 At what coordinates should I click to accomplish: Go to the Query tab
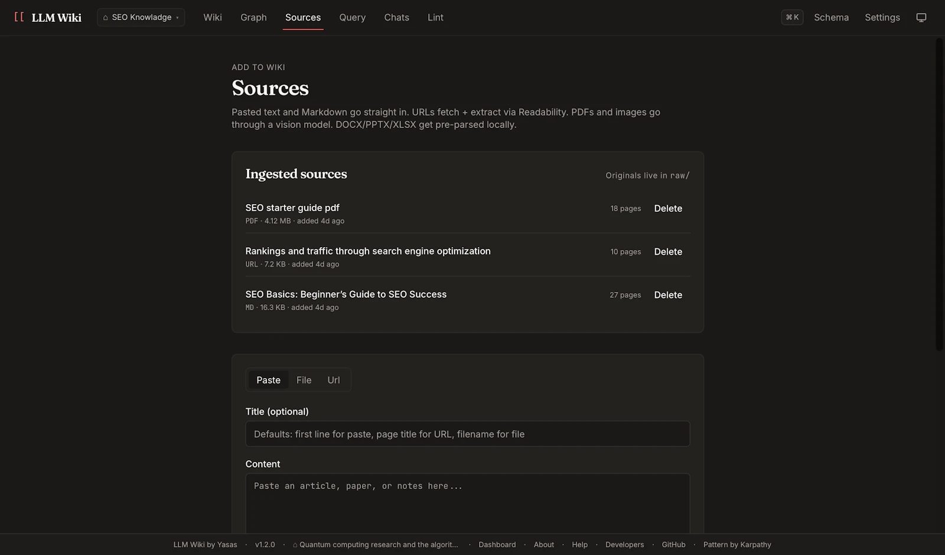352,17
